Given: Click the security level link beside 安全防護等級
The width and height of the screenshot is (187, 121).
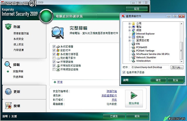Looking at the screenshot, I should (112, 91).
